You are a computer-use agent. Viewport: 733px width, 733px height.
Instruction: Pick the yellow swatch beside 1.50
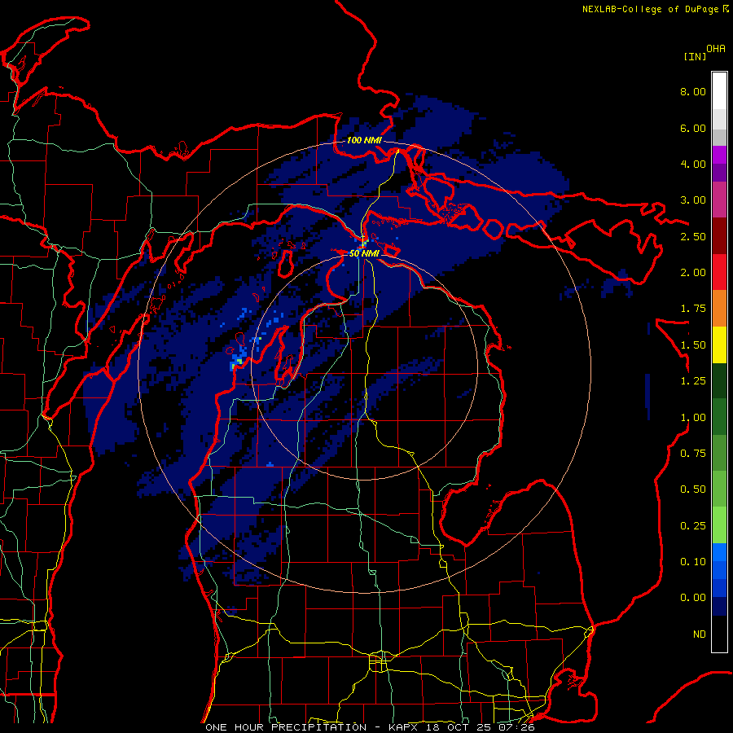(x=719, y=345)
